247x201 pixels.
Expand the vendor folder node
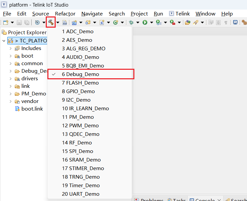click(11, 101)
